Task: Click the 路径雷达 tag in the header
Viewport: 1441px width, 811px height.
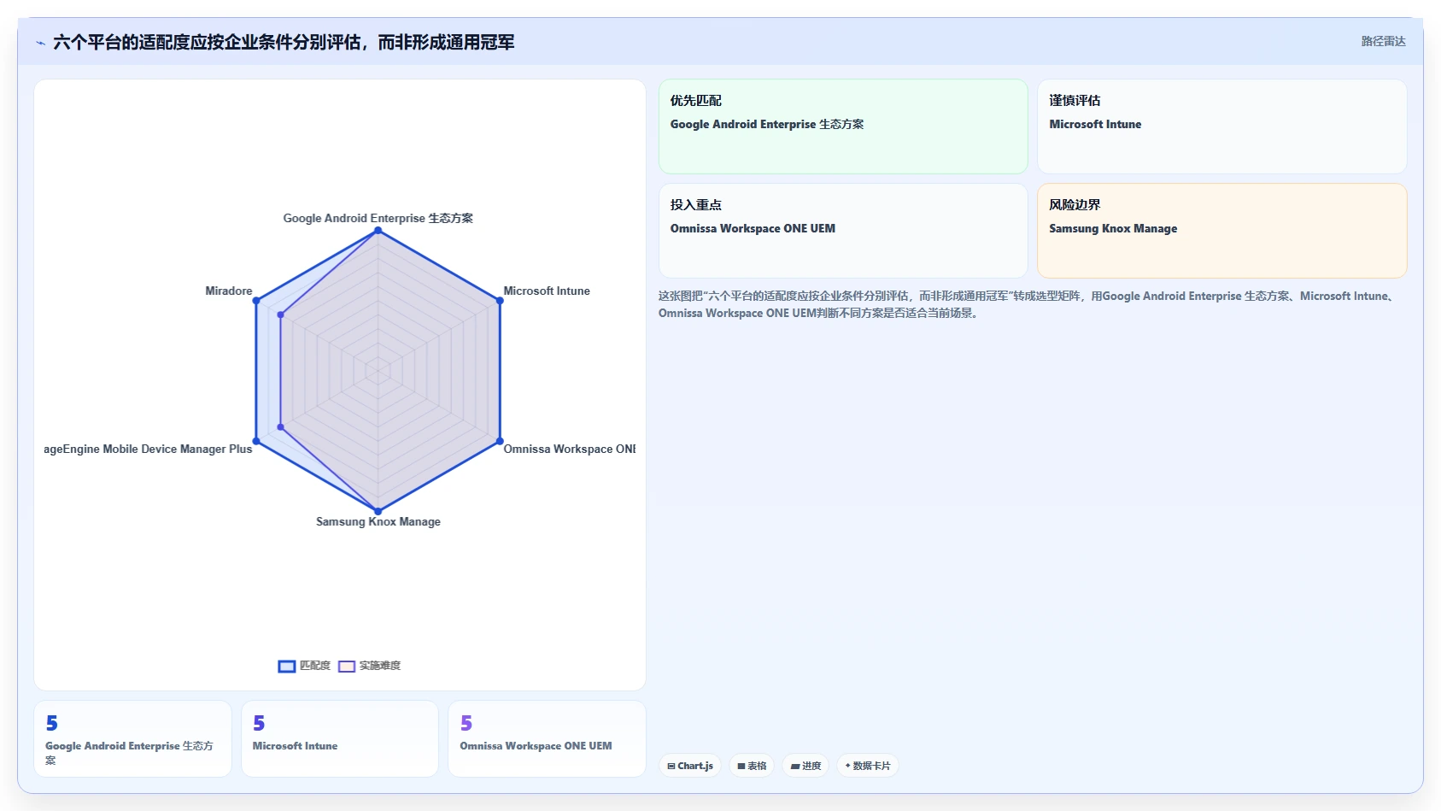Action: 1383,41
